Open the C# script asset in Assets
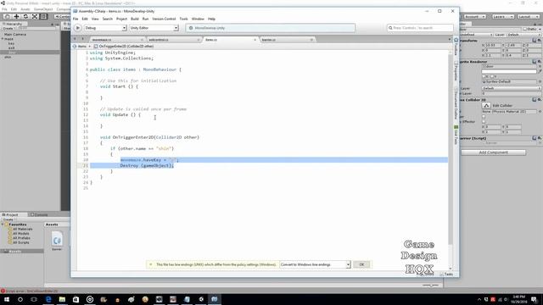This screenshot has height=305, width=543. pos(57,239)
